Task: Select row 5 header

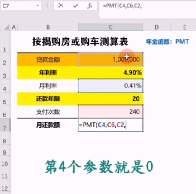Action: pyautogui.click(x=5, y=99)
